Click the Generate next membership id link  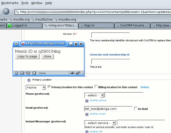click(110, 55)
